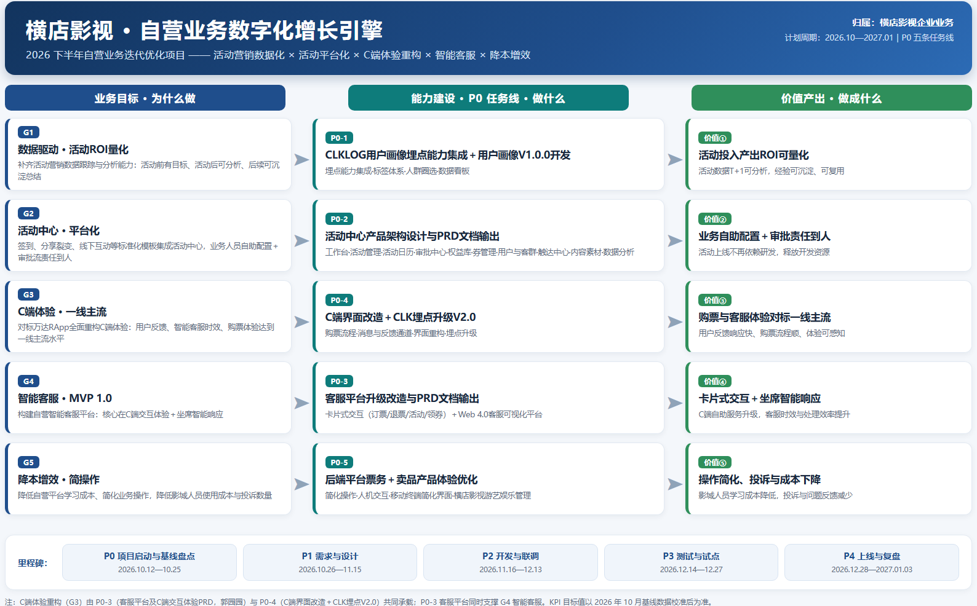Click the 客服平台升级改造与PRD文档输出 heading

point(402,398)
